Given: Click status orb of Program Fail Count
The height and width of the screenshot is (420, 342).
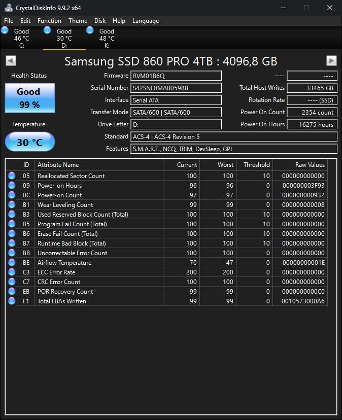Looking at the screenshot, I should point(12,224).
